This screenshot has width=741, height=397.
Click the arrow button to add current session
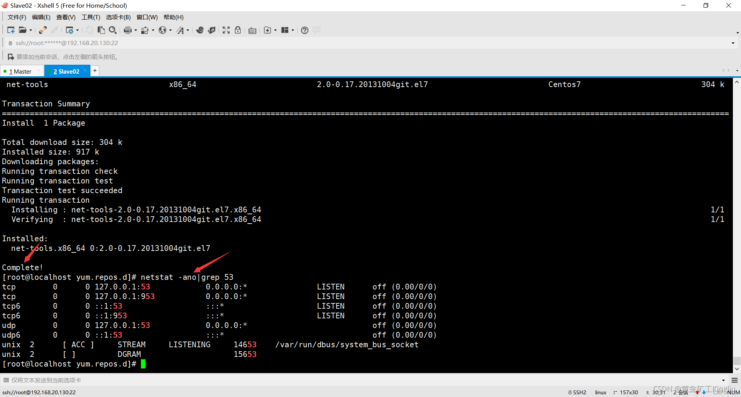pos(11,57)
